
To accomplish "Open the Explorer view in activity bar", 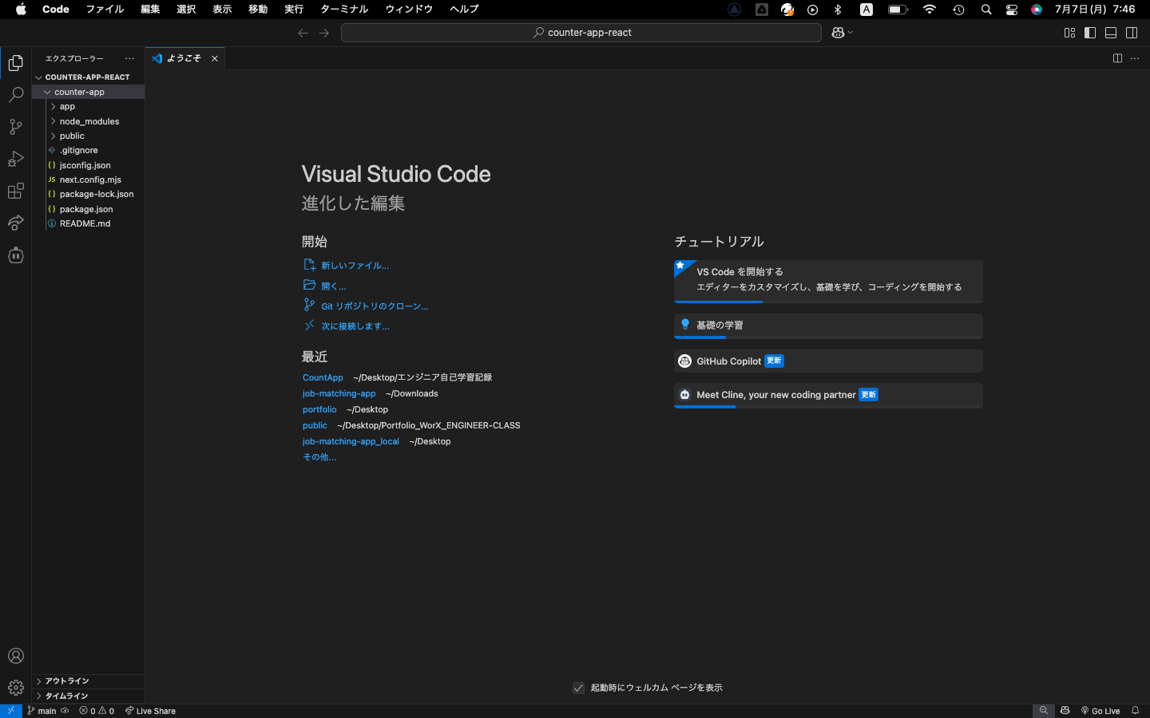I will click(16, 63).
